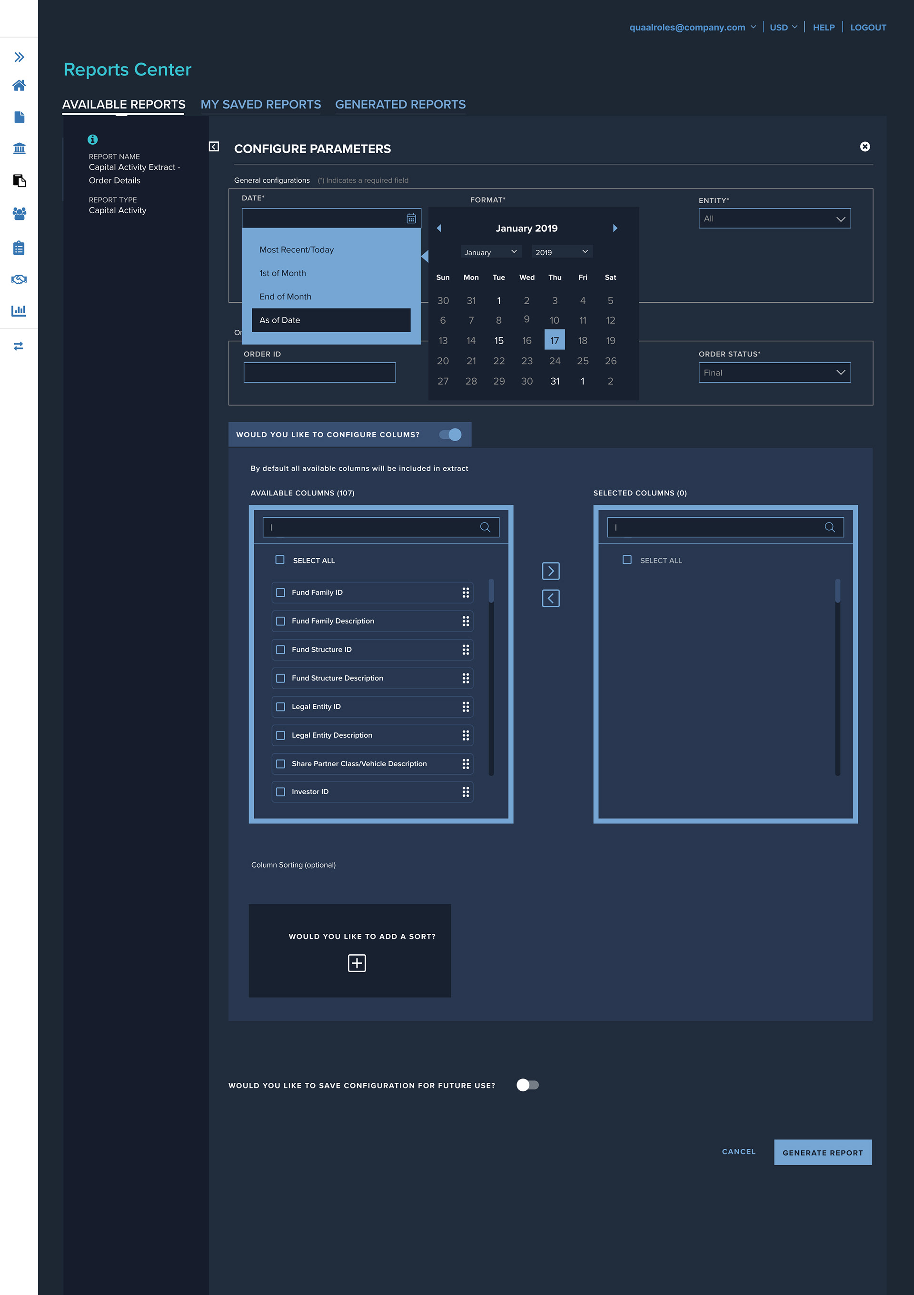Open the Home icon in sidebar
914x1295 pixels.
pyautogui.click(x=19, y=85)
